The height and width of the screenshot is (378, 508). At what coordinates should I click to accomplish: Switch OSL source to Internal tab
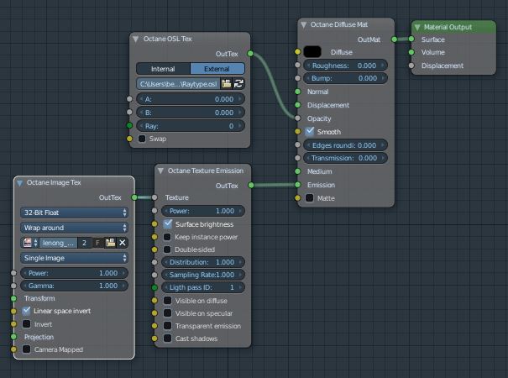[163, 69]
